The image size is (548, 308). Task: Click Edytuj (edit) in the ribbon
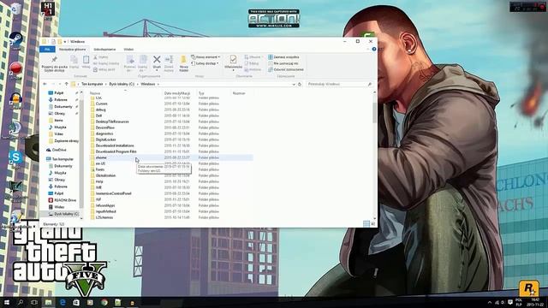(x=252, y=63)
